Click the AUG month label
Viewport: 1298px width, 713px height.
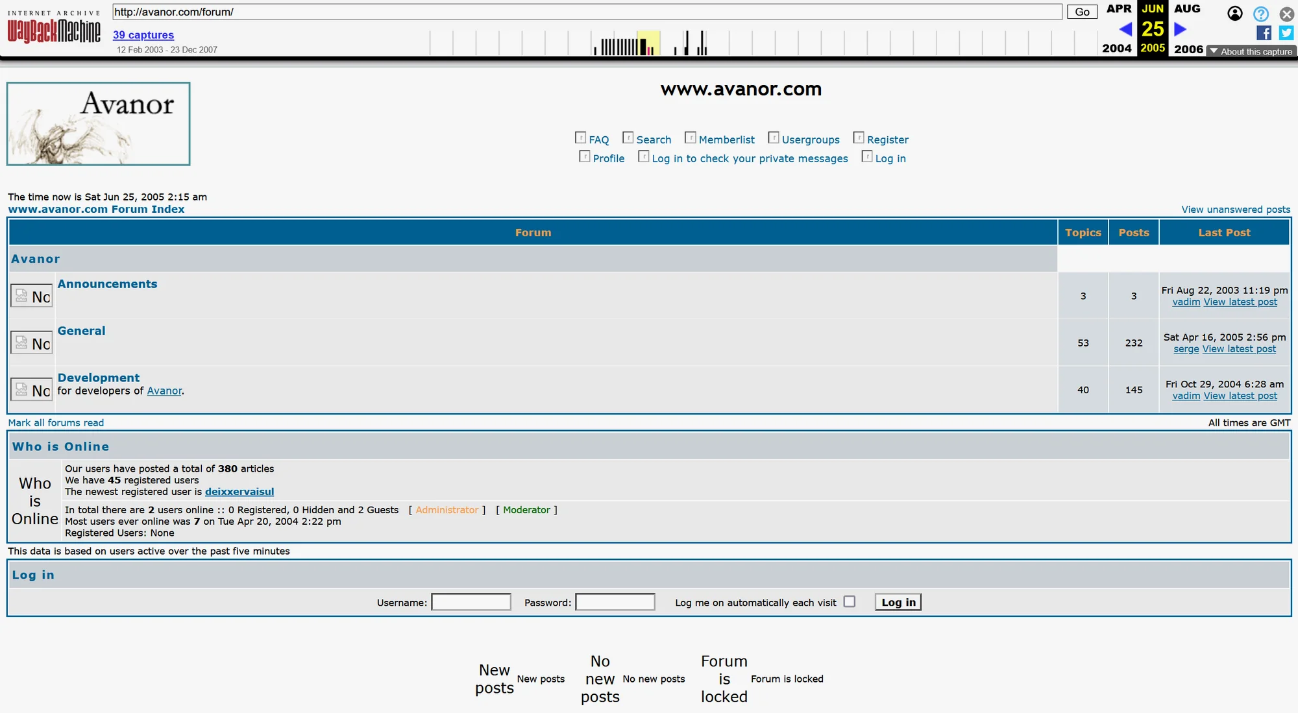point(1187,8)
